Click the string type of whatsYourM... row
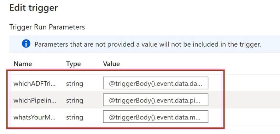280x134 pixels. (75, 117)
